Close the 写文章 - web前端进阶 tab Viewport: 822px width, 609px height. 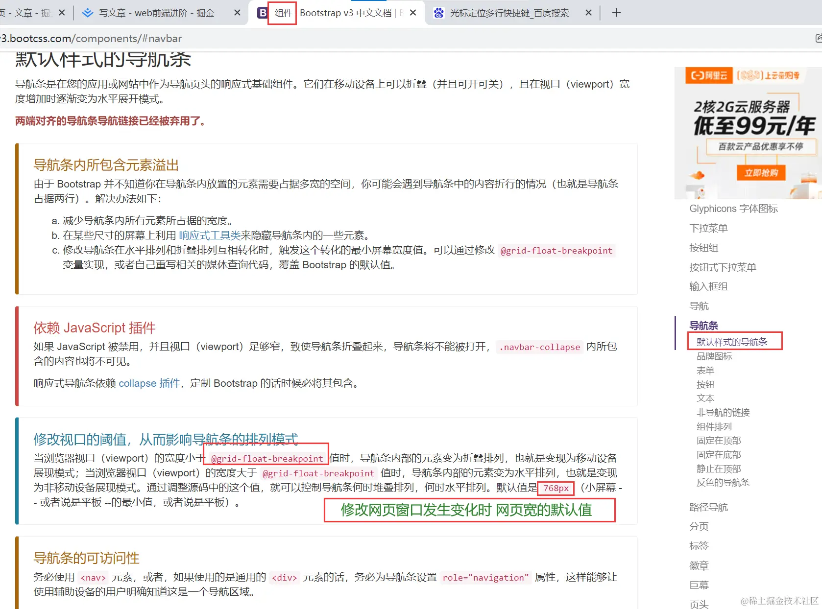pyautogui.click(x=237, y=13)
